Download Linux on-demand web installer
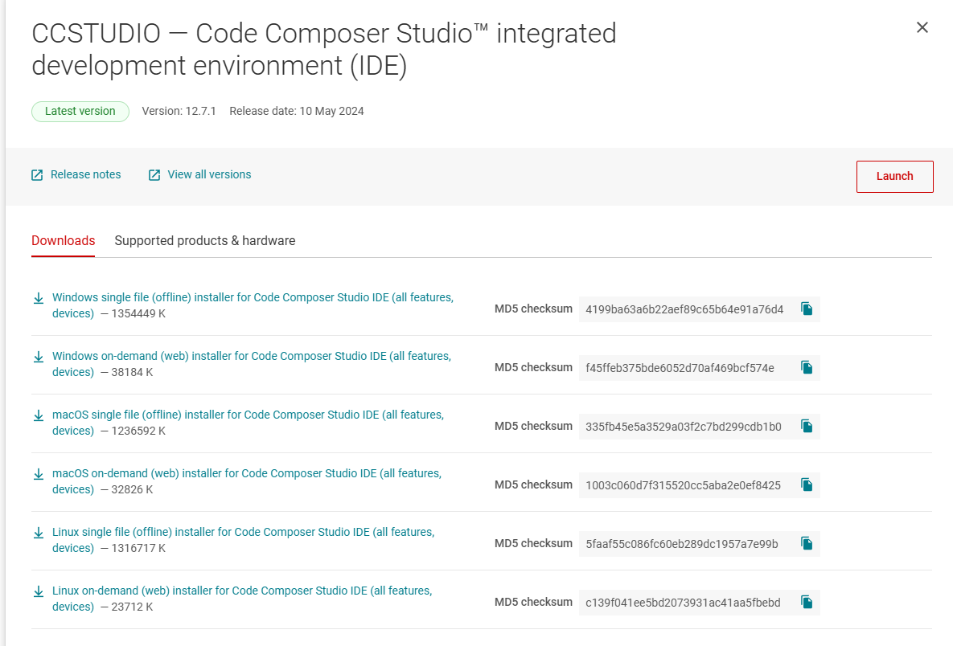 pos(242,598)
